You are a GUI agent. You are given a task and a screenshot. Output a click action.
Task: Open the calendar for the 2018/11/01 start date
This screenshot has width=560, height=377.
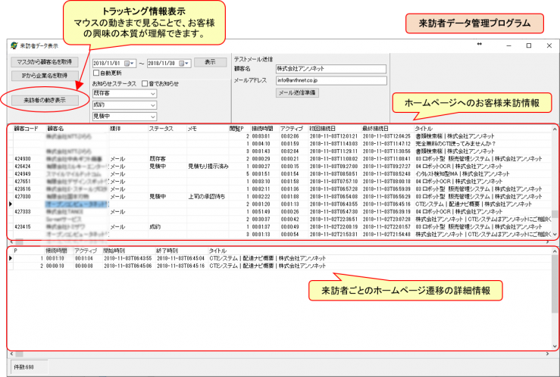coord(130,63)
